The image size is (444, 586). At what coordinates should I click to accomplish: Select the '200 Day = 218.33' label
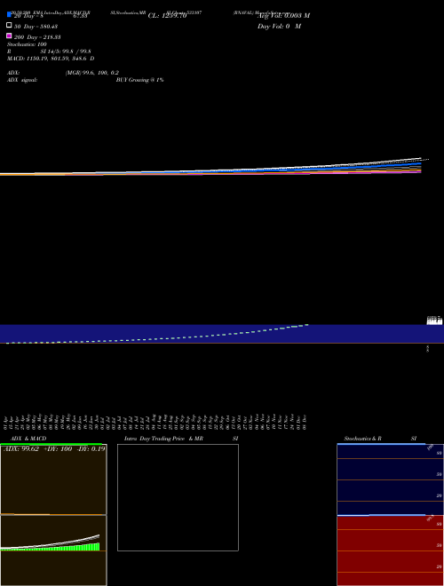37,37
